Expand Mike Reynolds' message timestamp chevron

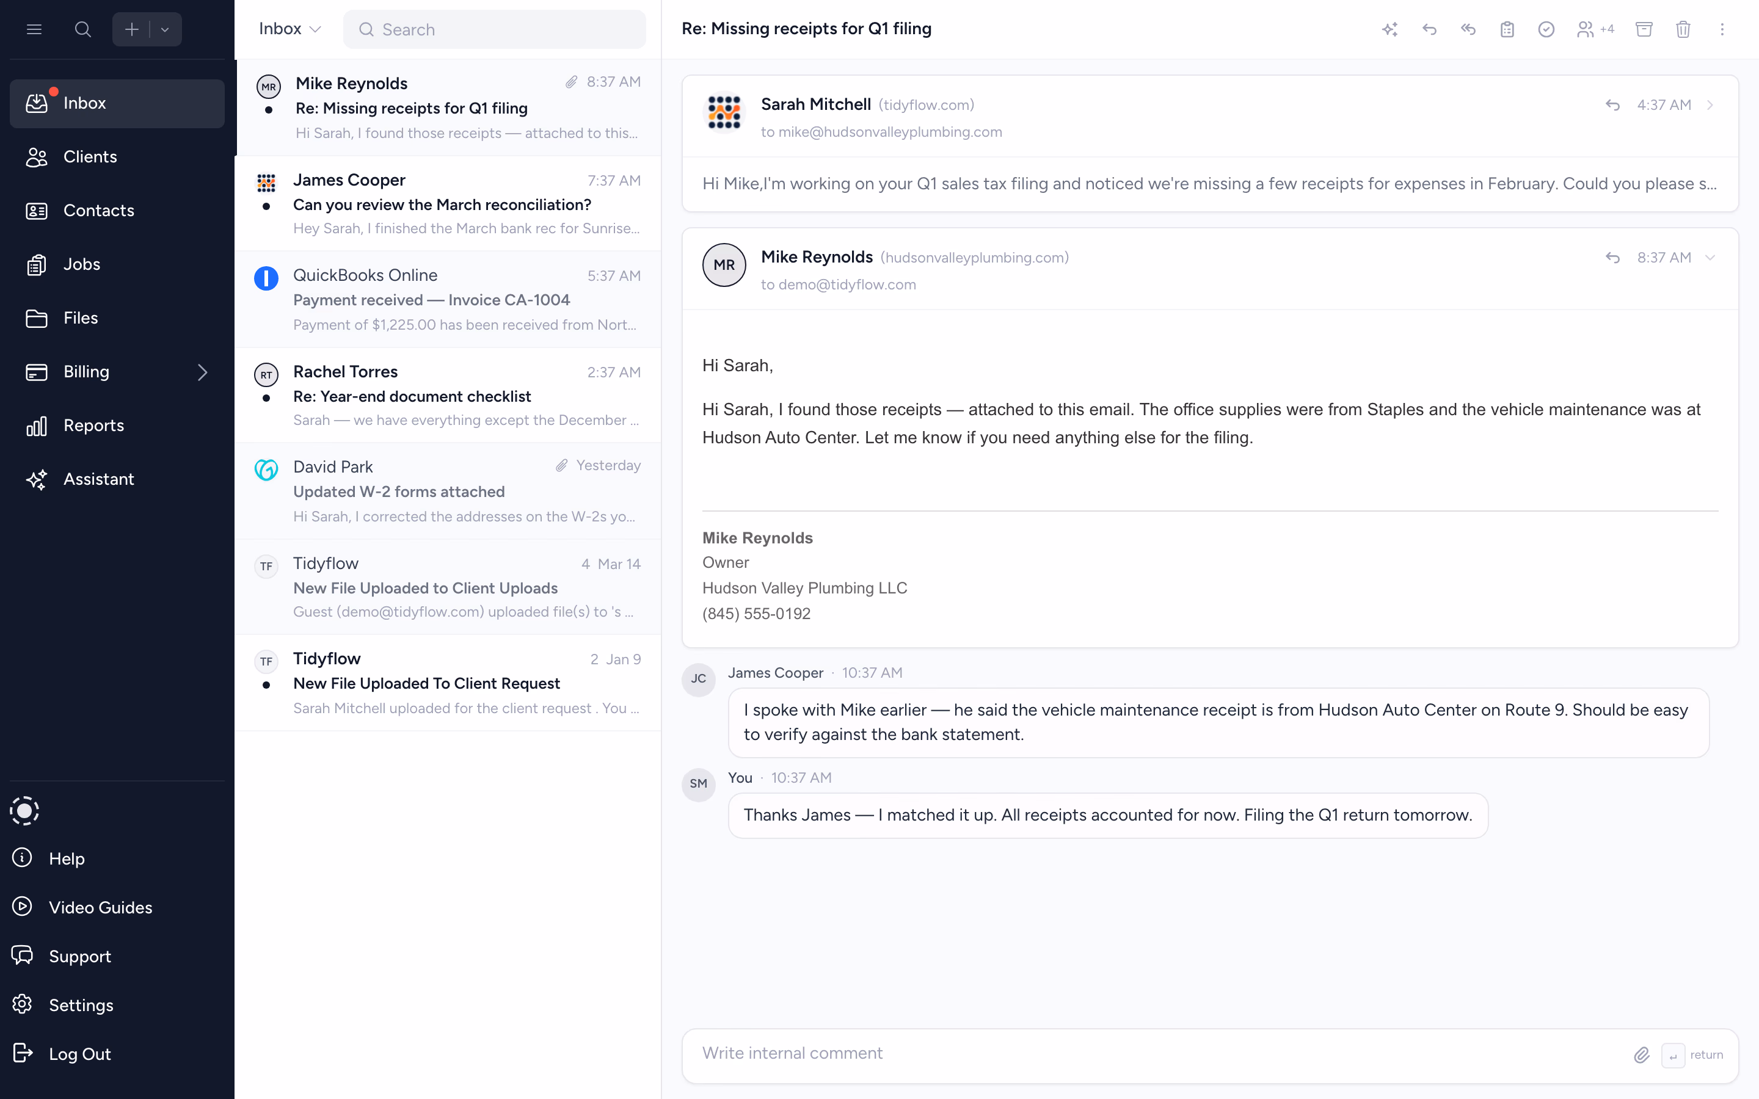1710,257
